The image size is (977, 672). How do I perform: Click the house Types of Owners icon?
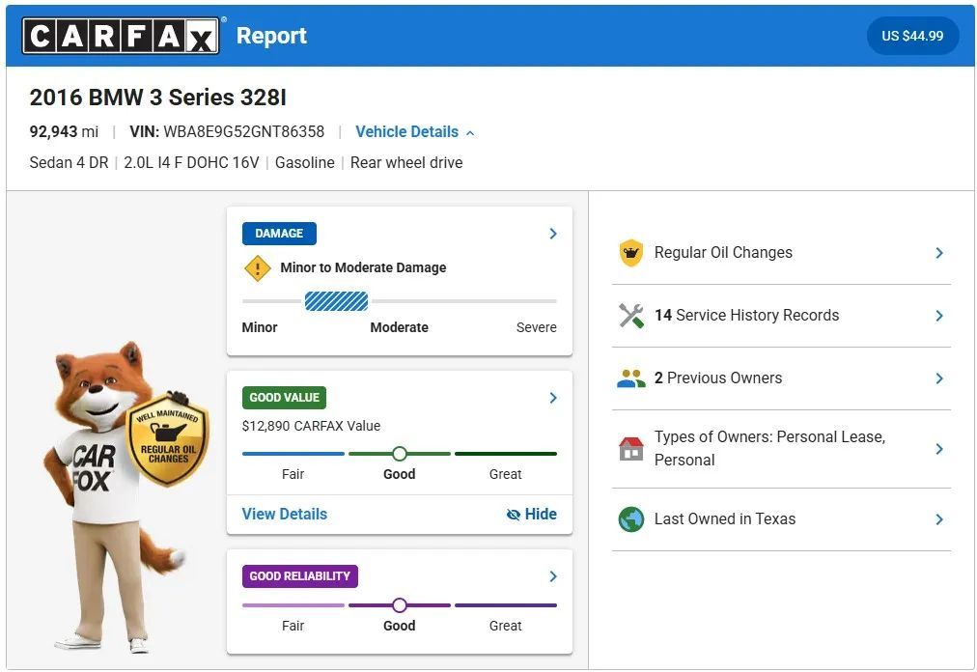[x=631, y=448]
